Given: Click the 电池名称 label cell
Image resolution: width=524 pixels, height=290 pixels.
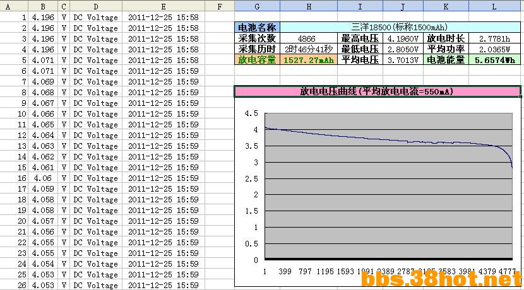Looking at the screenshot, I should pos(257,27).
